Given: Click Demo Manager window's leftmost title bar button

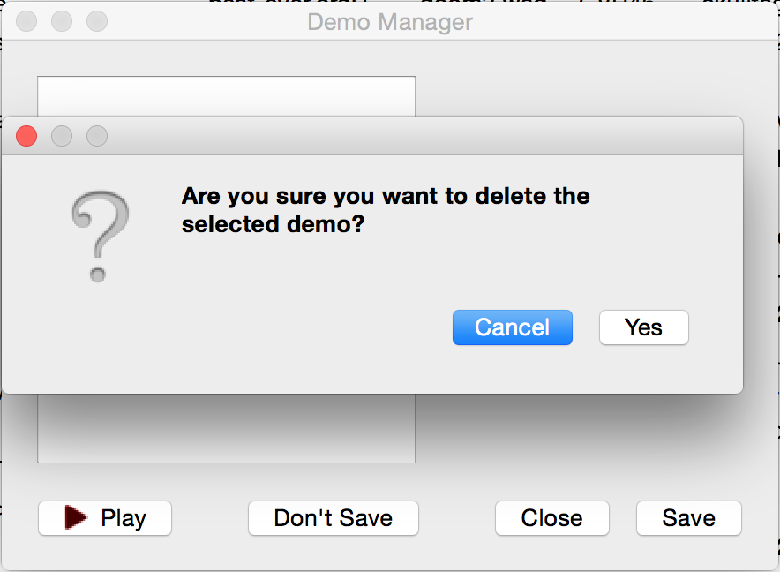Looking at the screenshot, I should click(x=26, y=21).
